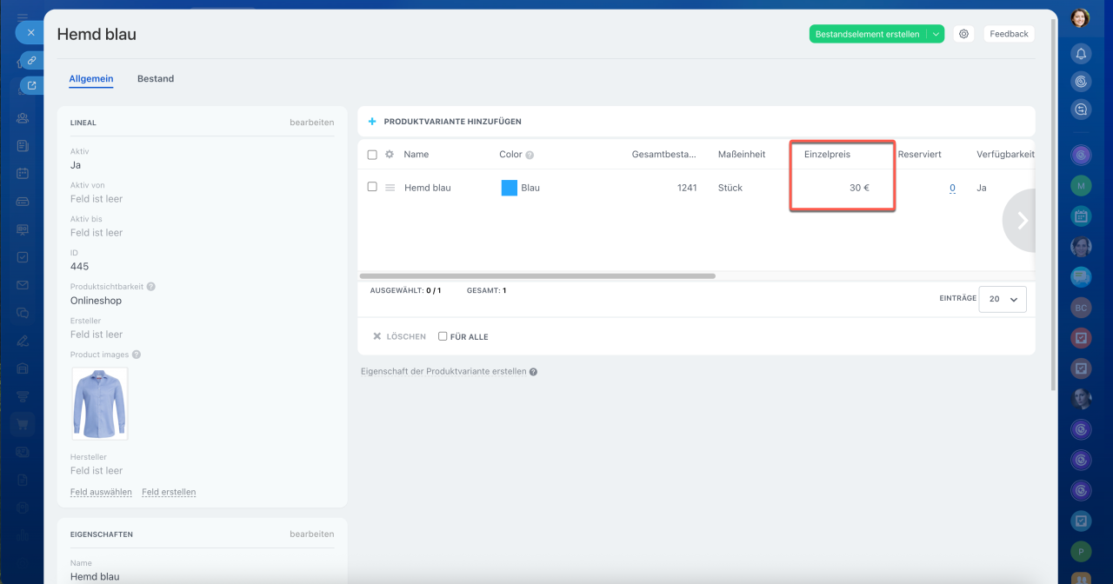Click the blue shirt product image thumbnail
The width and height of the screenshot is (1113, 584).
tap(99, 403)
